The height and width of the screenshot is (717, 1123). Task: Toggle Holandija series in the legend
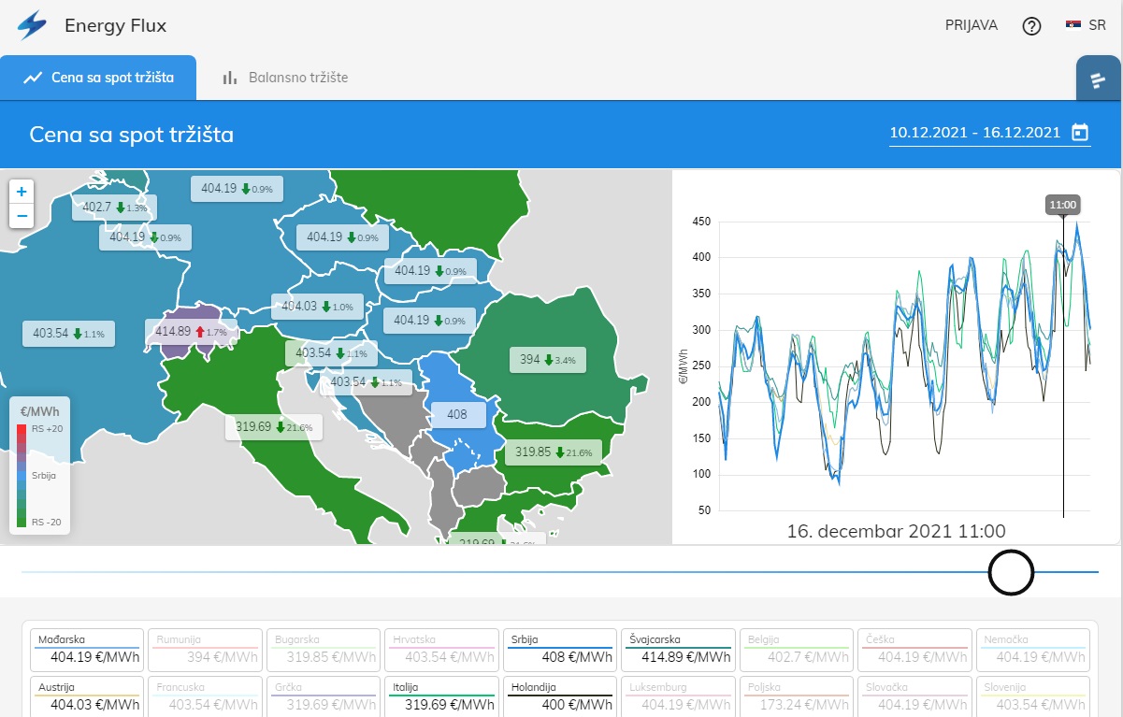[559, 696]
